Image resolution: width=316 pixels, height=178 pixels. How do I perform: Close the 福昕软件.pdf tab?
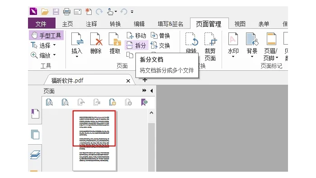click(128, 81)
